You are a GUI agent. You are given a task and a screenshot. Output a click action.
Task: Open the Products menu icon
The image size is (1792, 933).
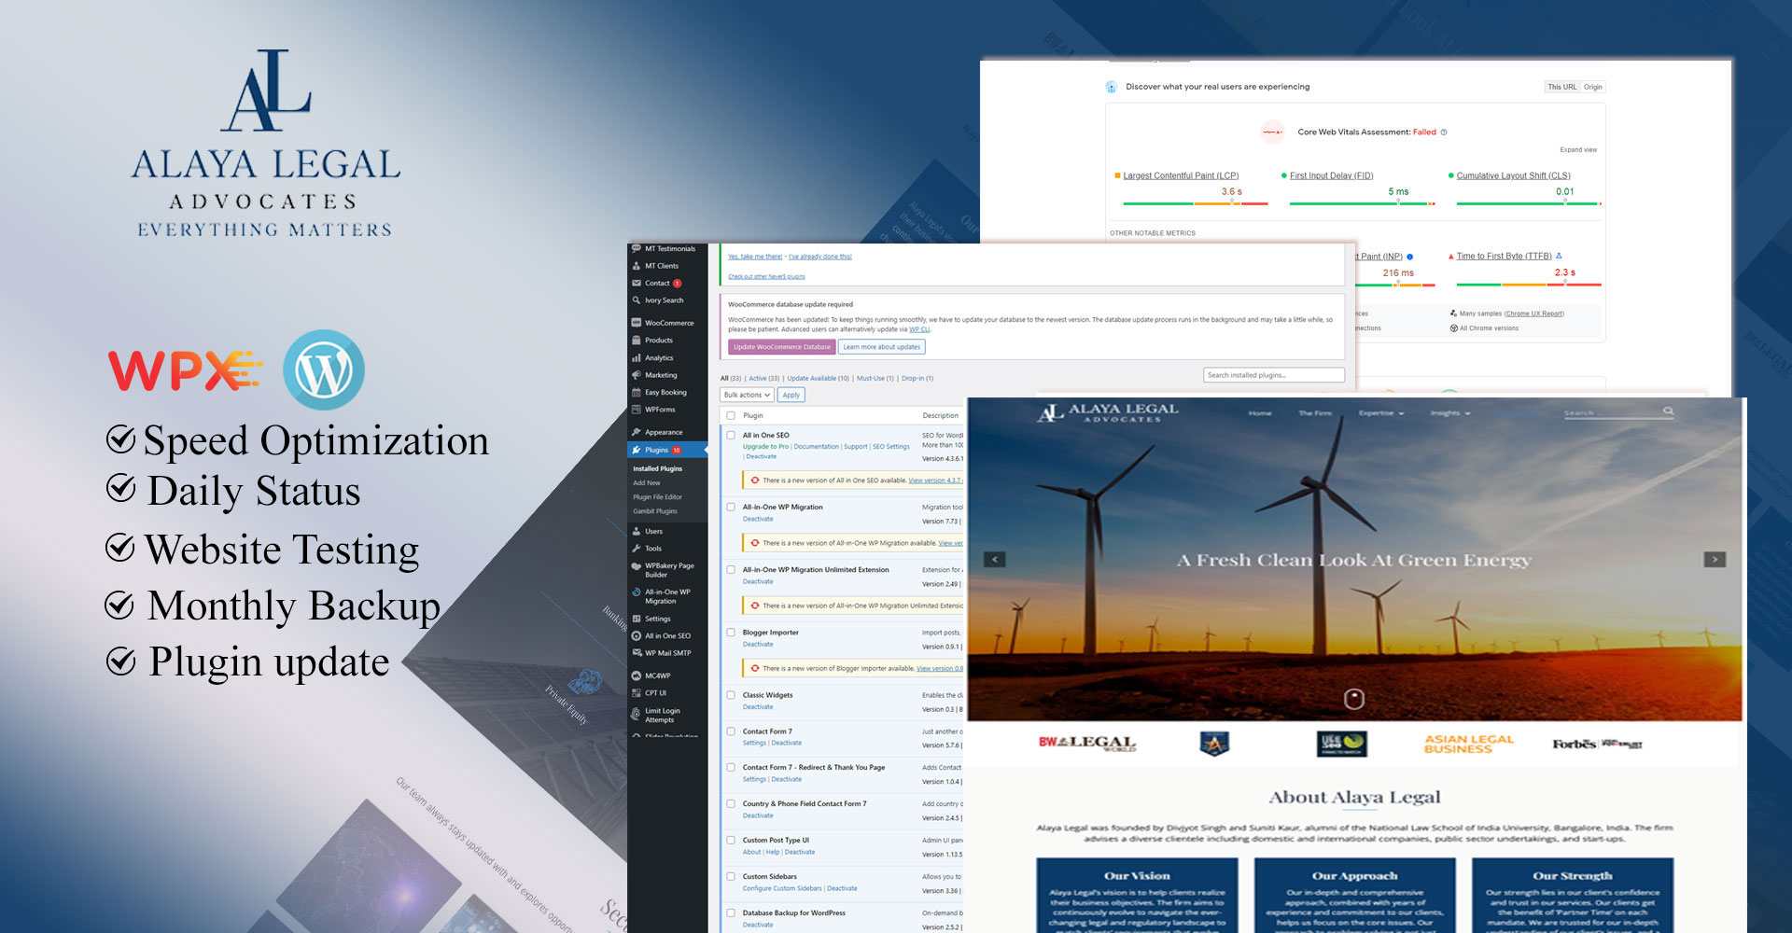(637, 341)
